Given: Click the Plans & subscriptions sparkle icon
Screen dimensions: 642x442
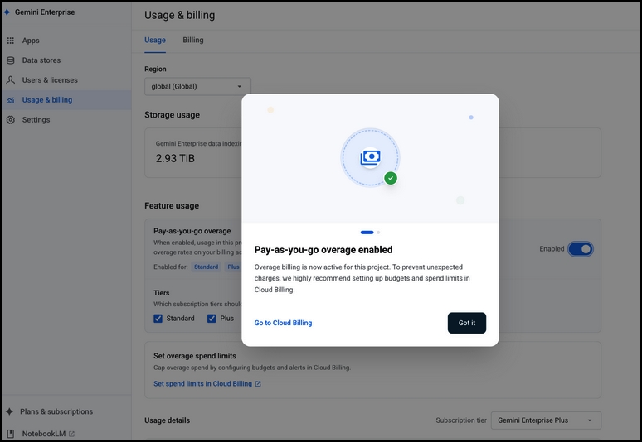Looking at the screenshot, I should pyautogui.click(x=9, y=411).
